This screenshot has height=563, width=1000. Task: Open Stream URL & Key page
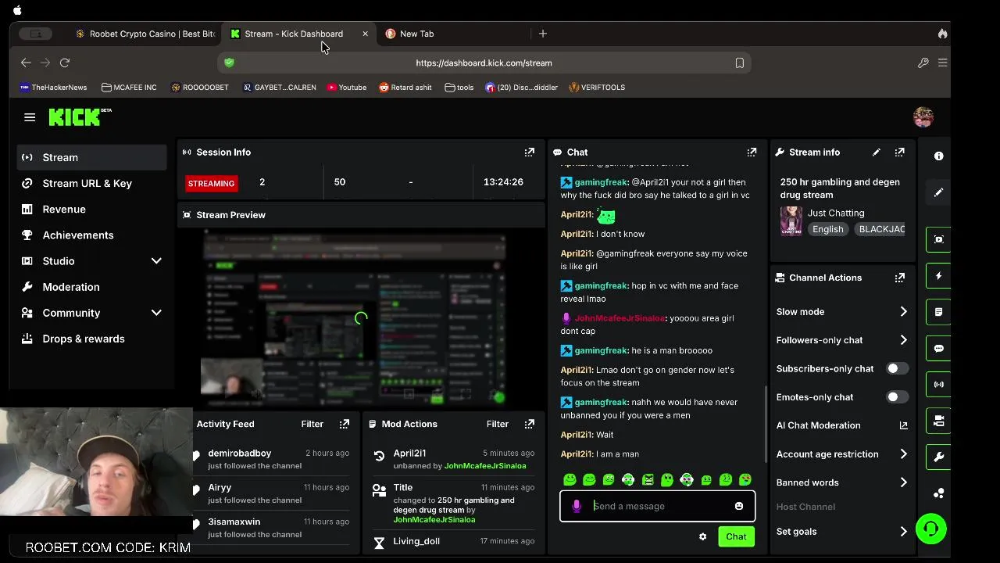coord(92,183)
